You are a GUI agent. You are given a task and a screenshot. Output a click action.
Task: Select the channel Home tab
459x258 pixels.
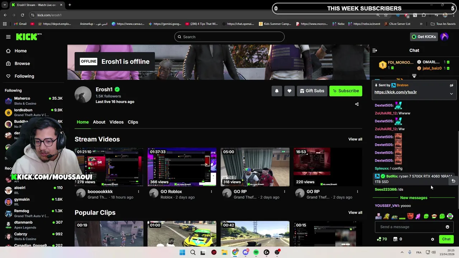click(82, 122)
